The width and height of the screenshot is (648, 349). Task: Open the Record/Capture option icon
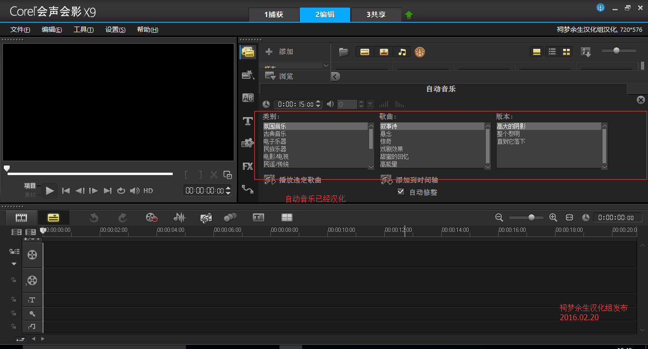click(151, 217)
